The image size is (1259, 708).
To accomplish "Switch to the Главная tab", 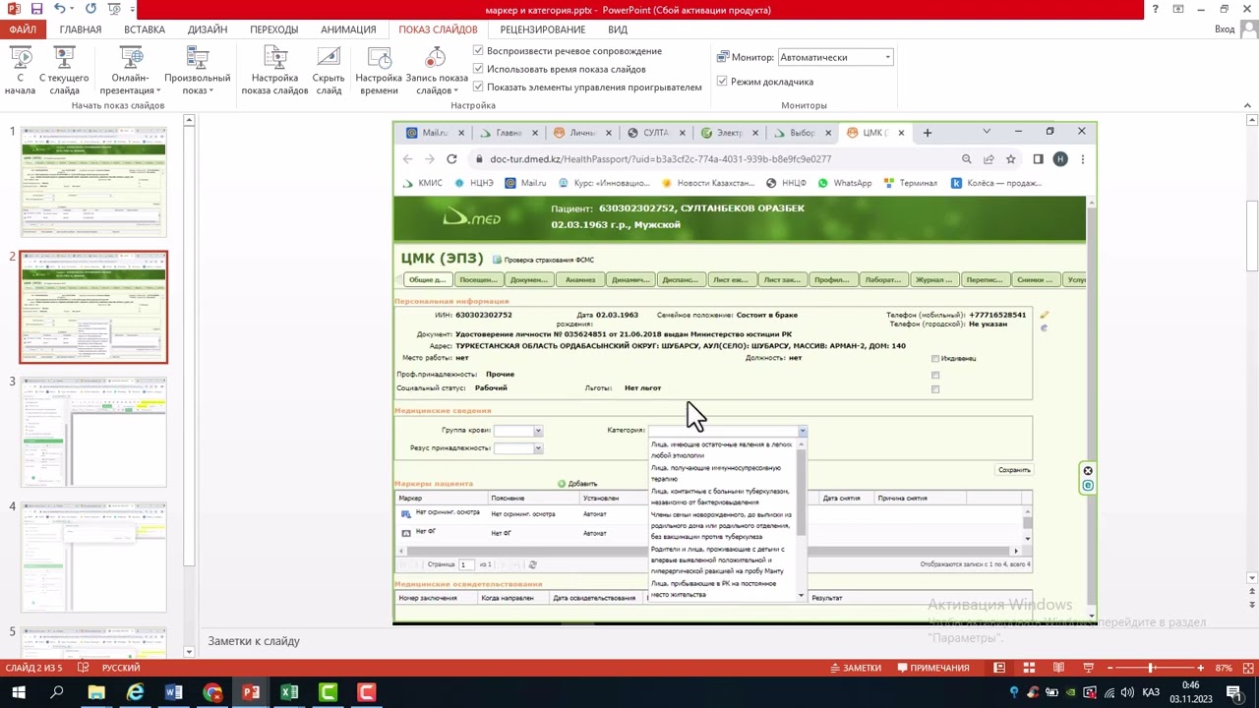I will pos(81,29).
